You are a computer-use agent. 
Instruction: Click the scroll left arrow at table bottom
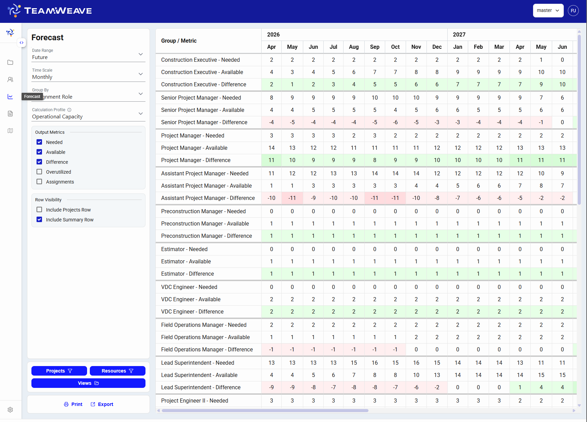pos(158,410)
